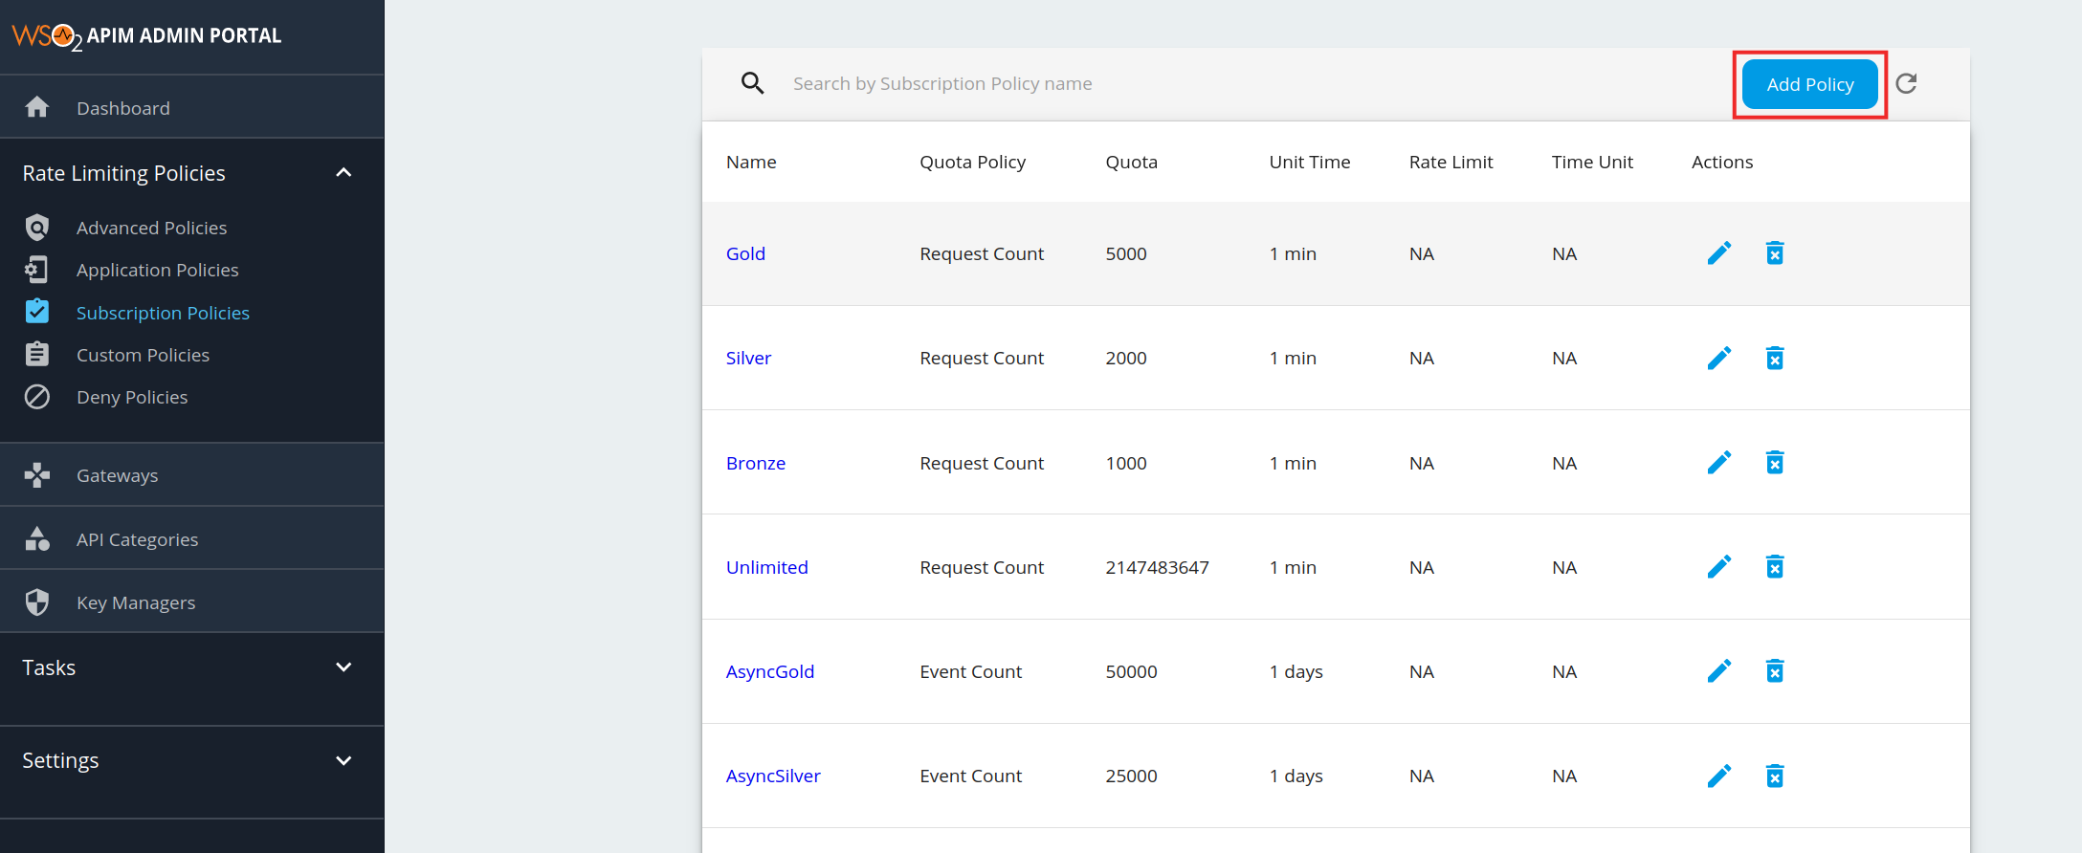The height and width of the screenshot is (853, 2082).
Task: Expand the Tasks section
Action: pos(343,667)
